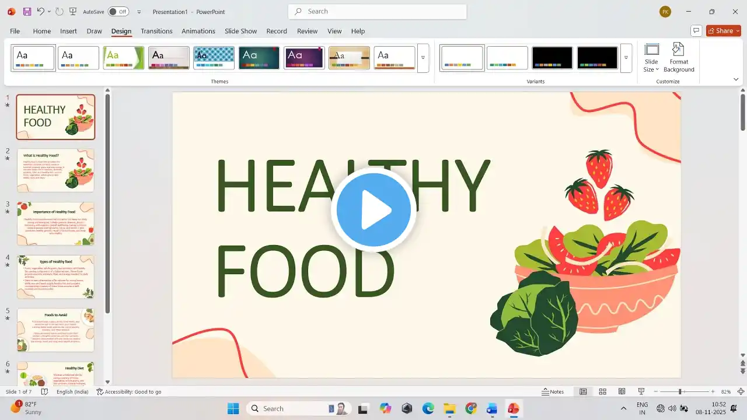Collapse the ribbon with the chevron

[736, 79]
